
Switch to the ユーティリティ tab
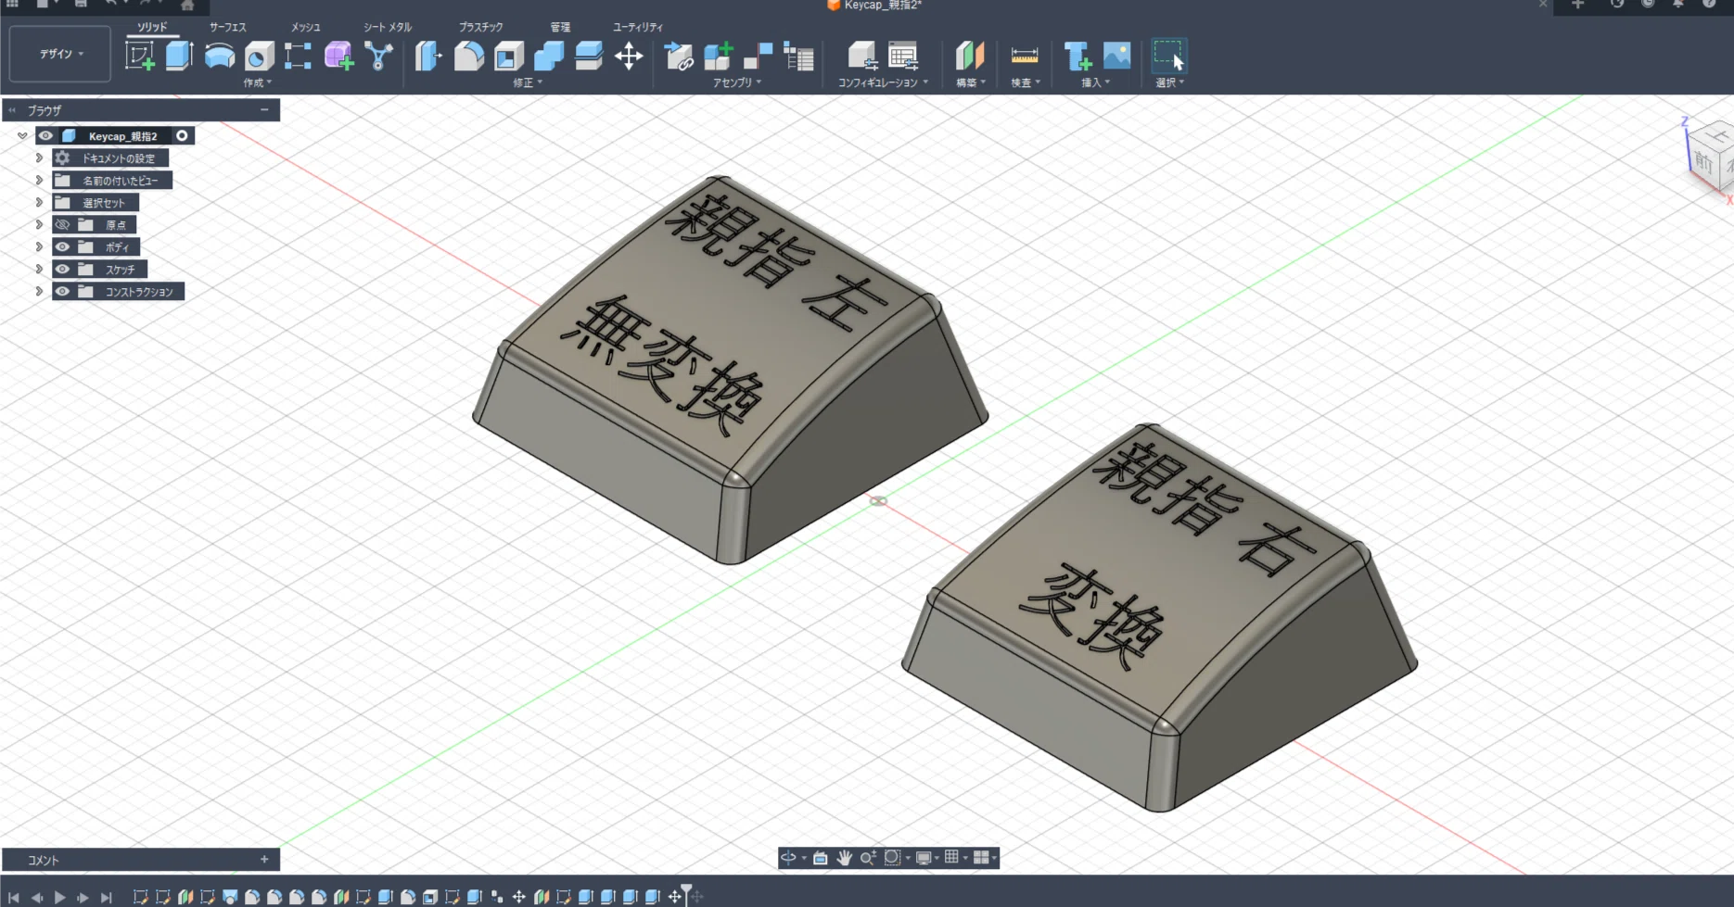point(638,27)
